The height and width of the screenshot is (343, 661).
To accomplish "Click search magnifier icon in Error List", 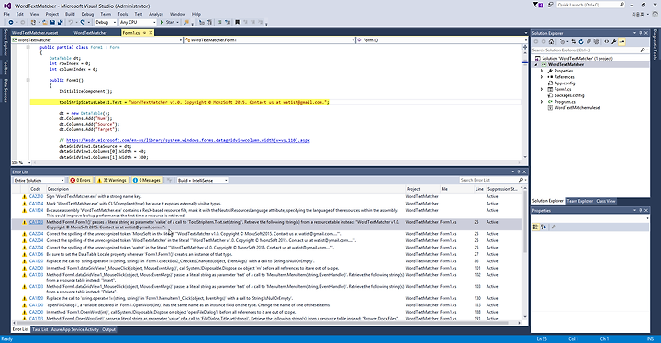I will pos(521,180).
